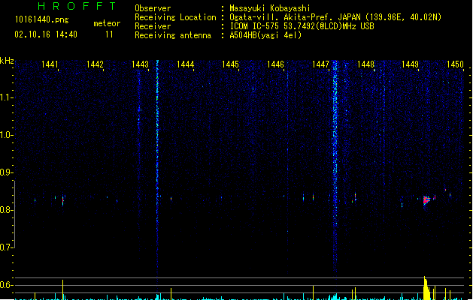
Task: Click the 1.0 kHz axis tick label
Action: pos(7,134)
